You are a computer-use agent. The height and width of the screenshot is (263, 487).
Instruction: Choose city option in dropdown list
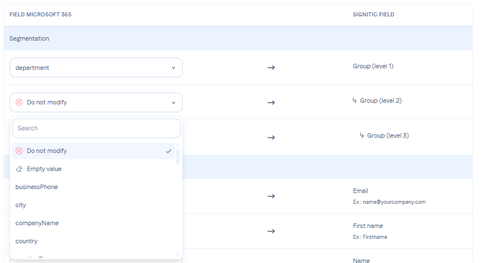point(21,205)
